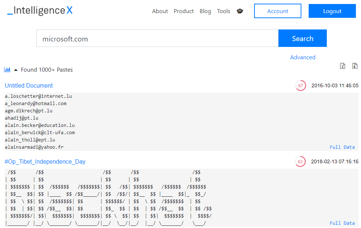
Task: Open the About menu item
Action: (x=160, y=11)
